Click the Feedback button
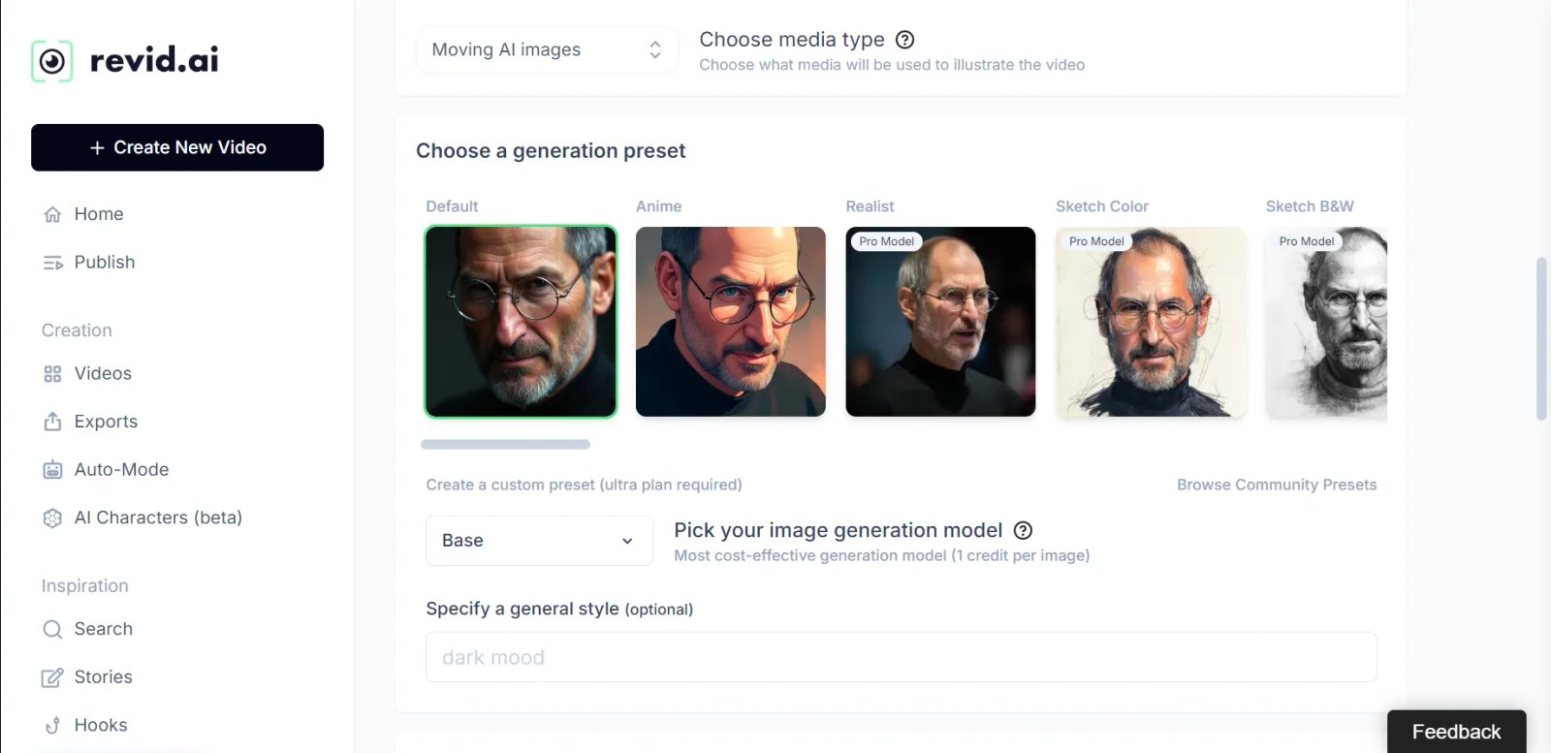1551x753 pixels. [1456, 731]
